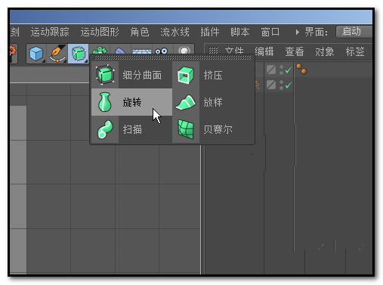This screenshot has height=285, width=383.
Task: Select the cube primitive tool icon
Action: point(36,54)
